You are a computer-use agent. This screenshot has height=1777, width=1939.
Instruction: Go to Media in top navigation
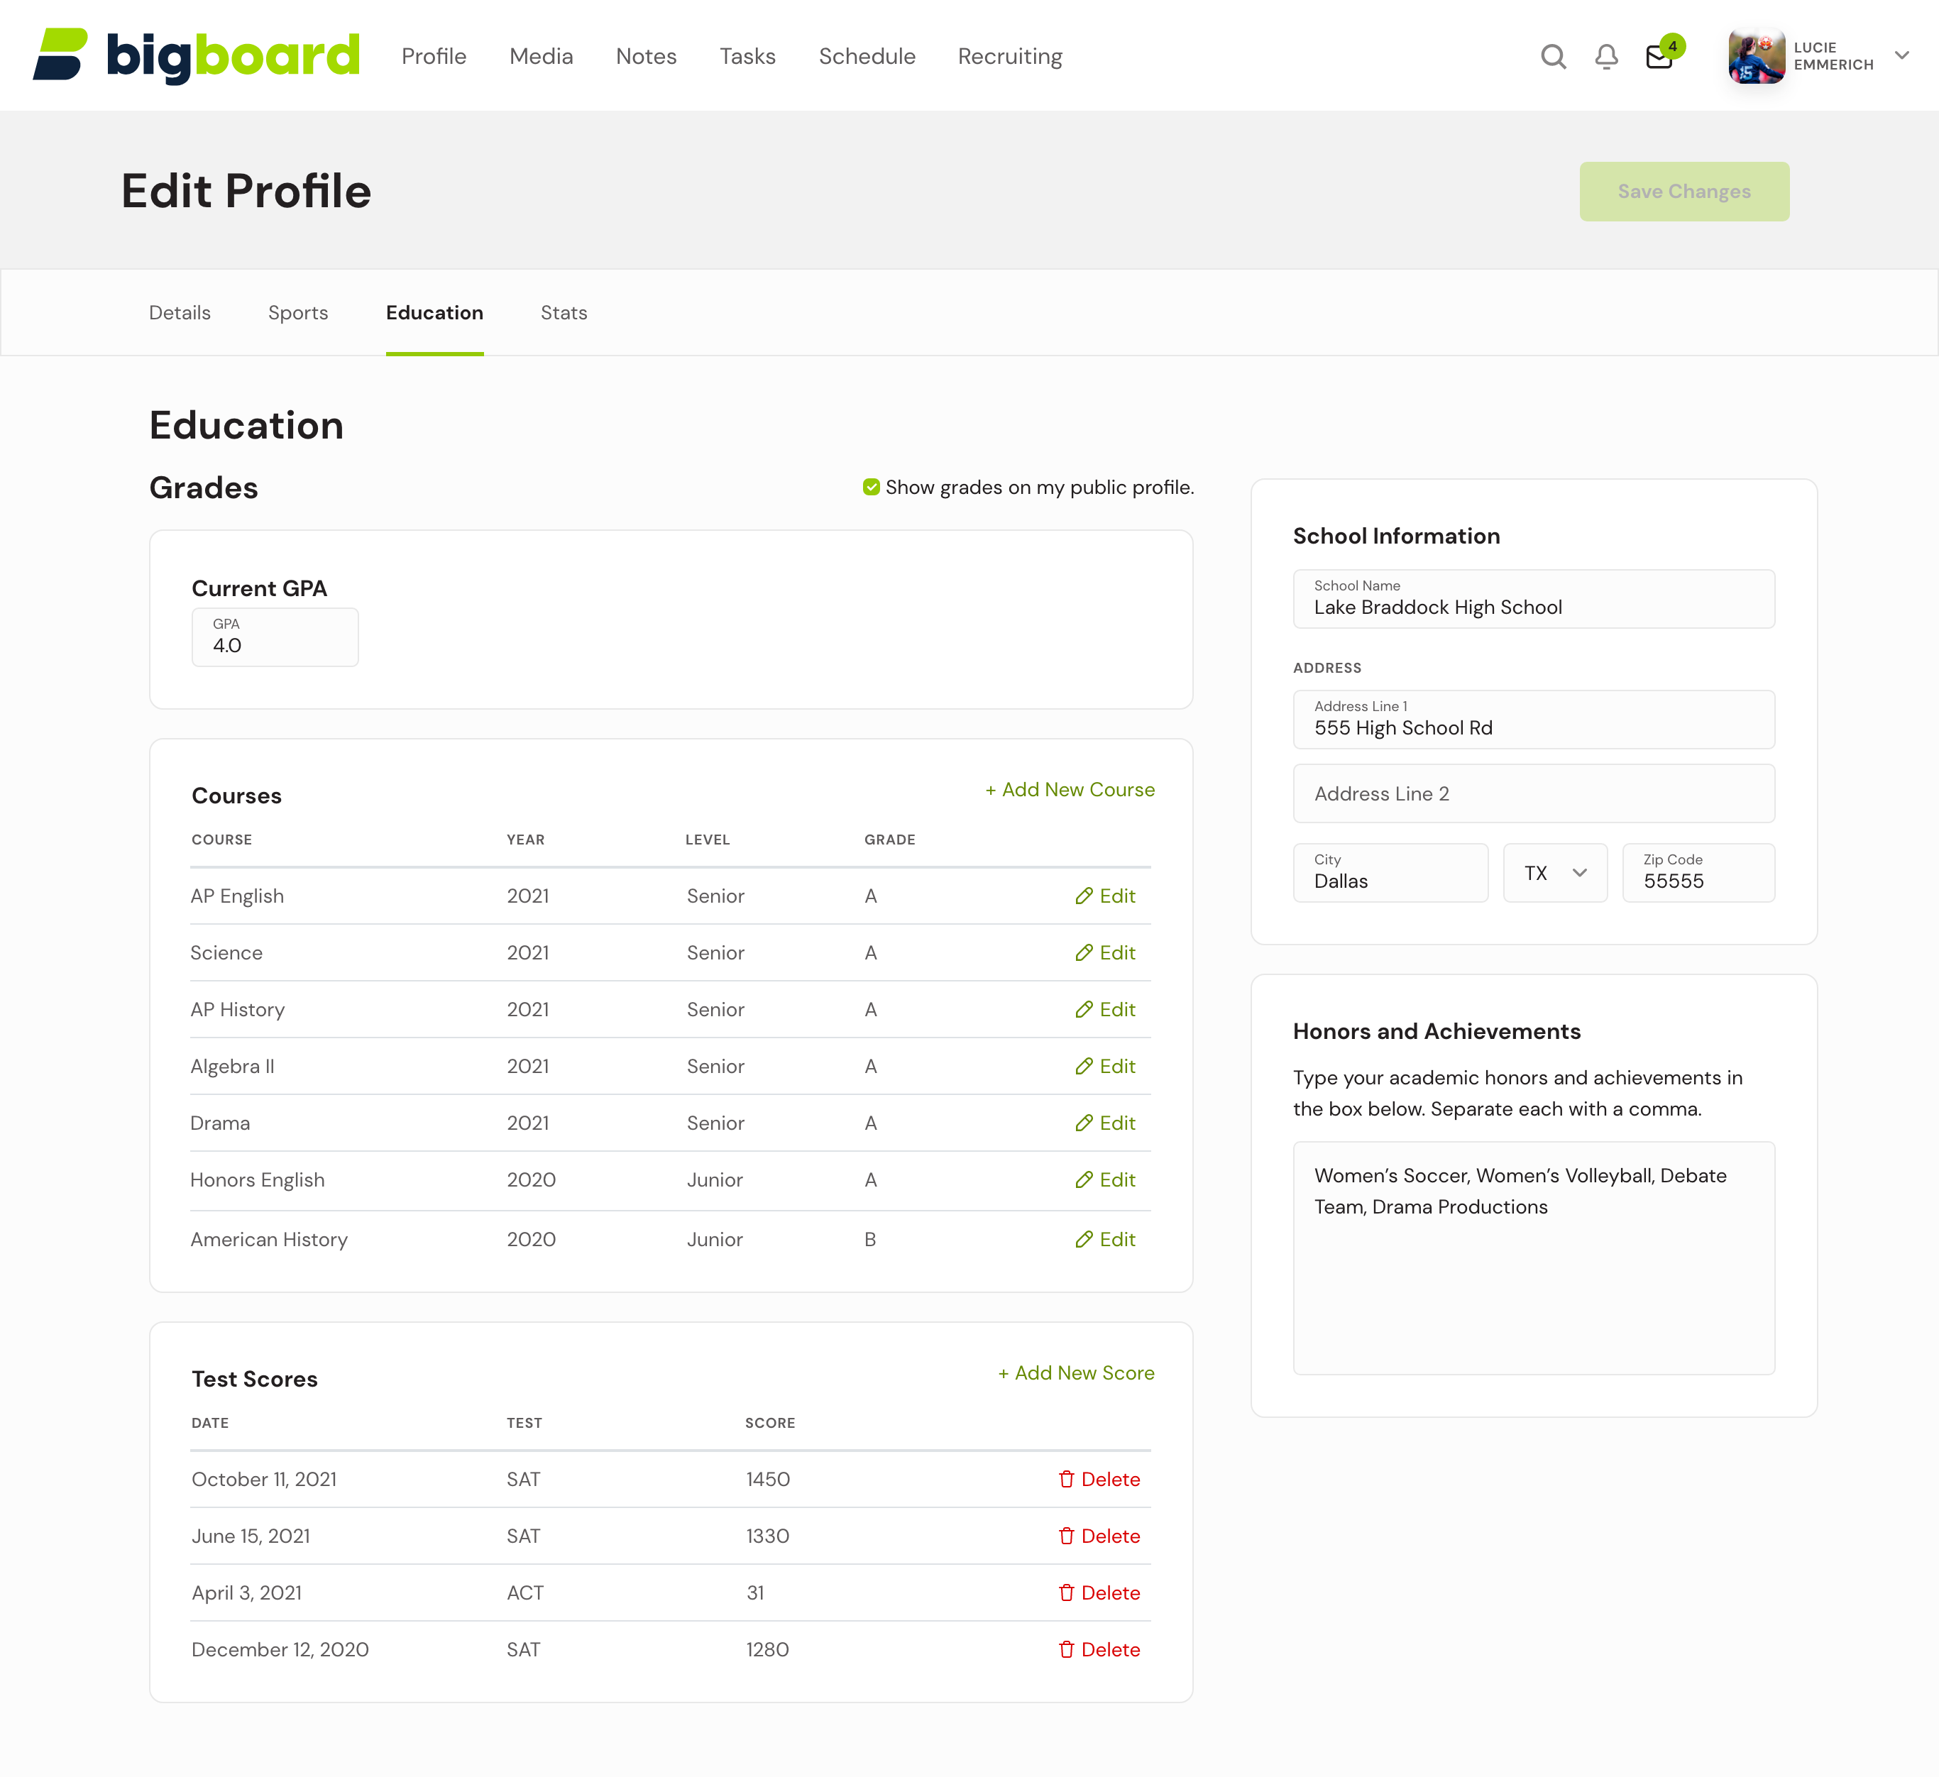point(542,57)
